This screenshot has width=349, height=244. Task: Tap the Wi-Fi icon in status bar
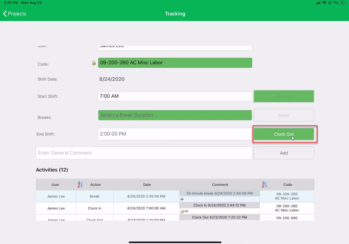coord(324,3)
